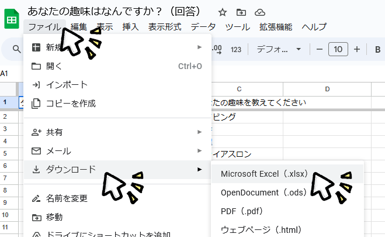Decrease font size with minus button
Image resolution: width=385 pixels, height=237 pixels.
click(319, 50)
